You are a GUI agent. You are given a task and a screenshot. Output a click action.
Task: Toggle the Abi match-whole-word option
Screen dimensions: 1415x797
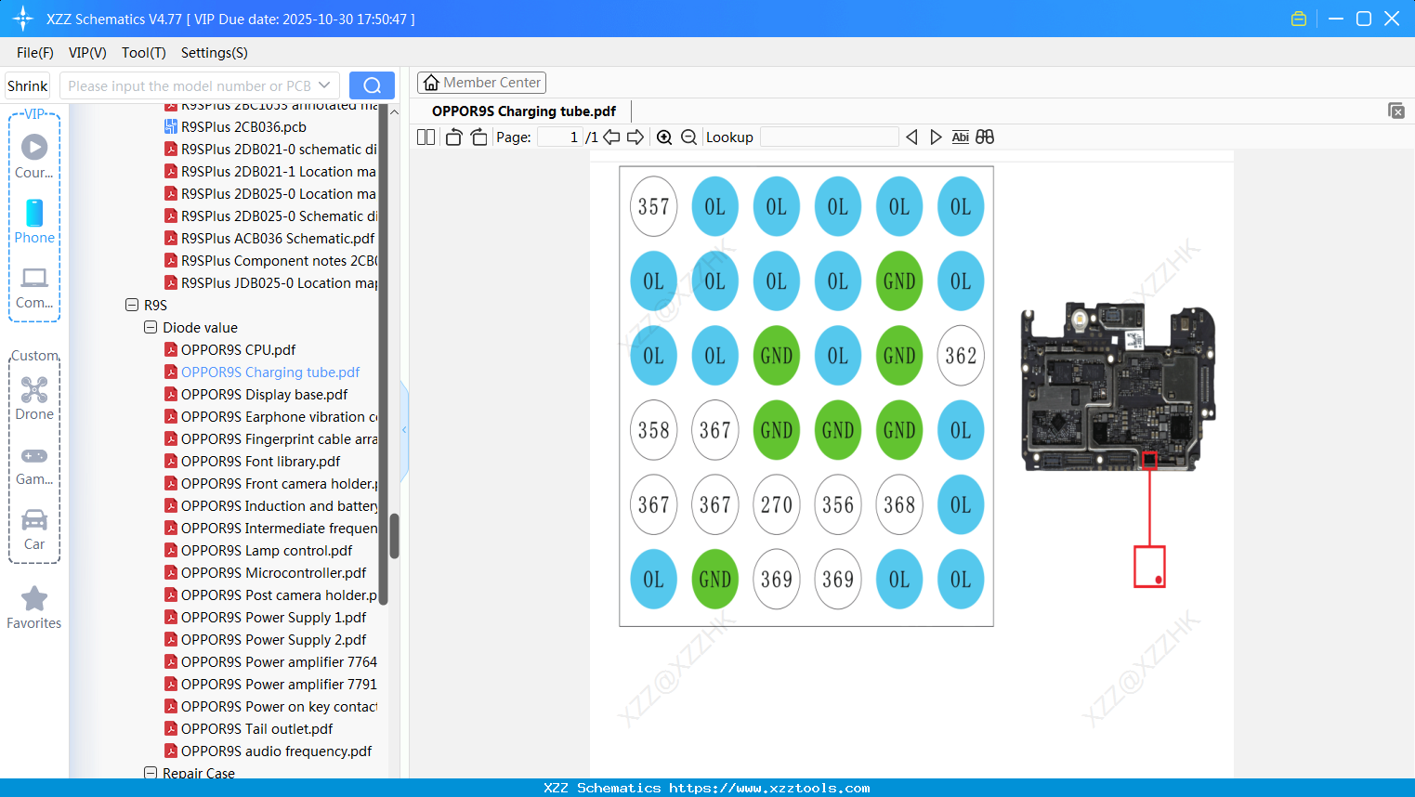click(x=960, y=137)
